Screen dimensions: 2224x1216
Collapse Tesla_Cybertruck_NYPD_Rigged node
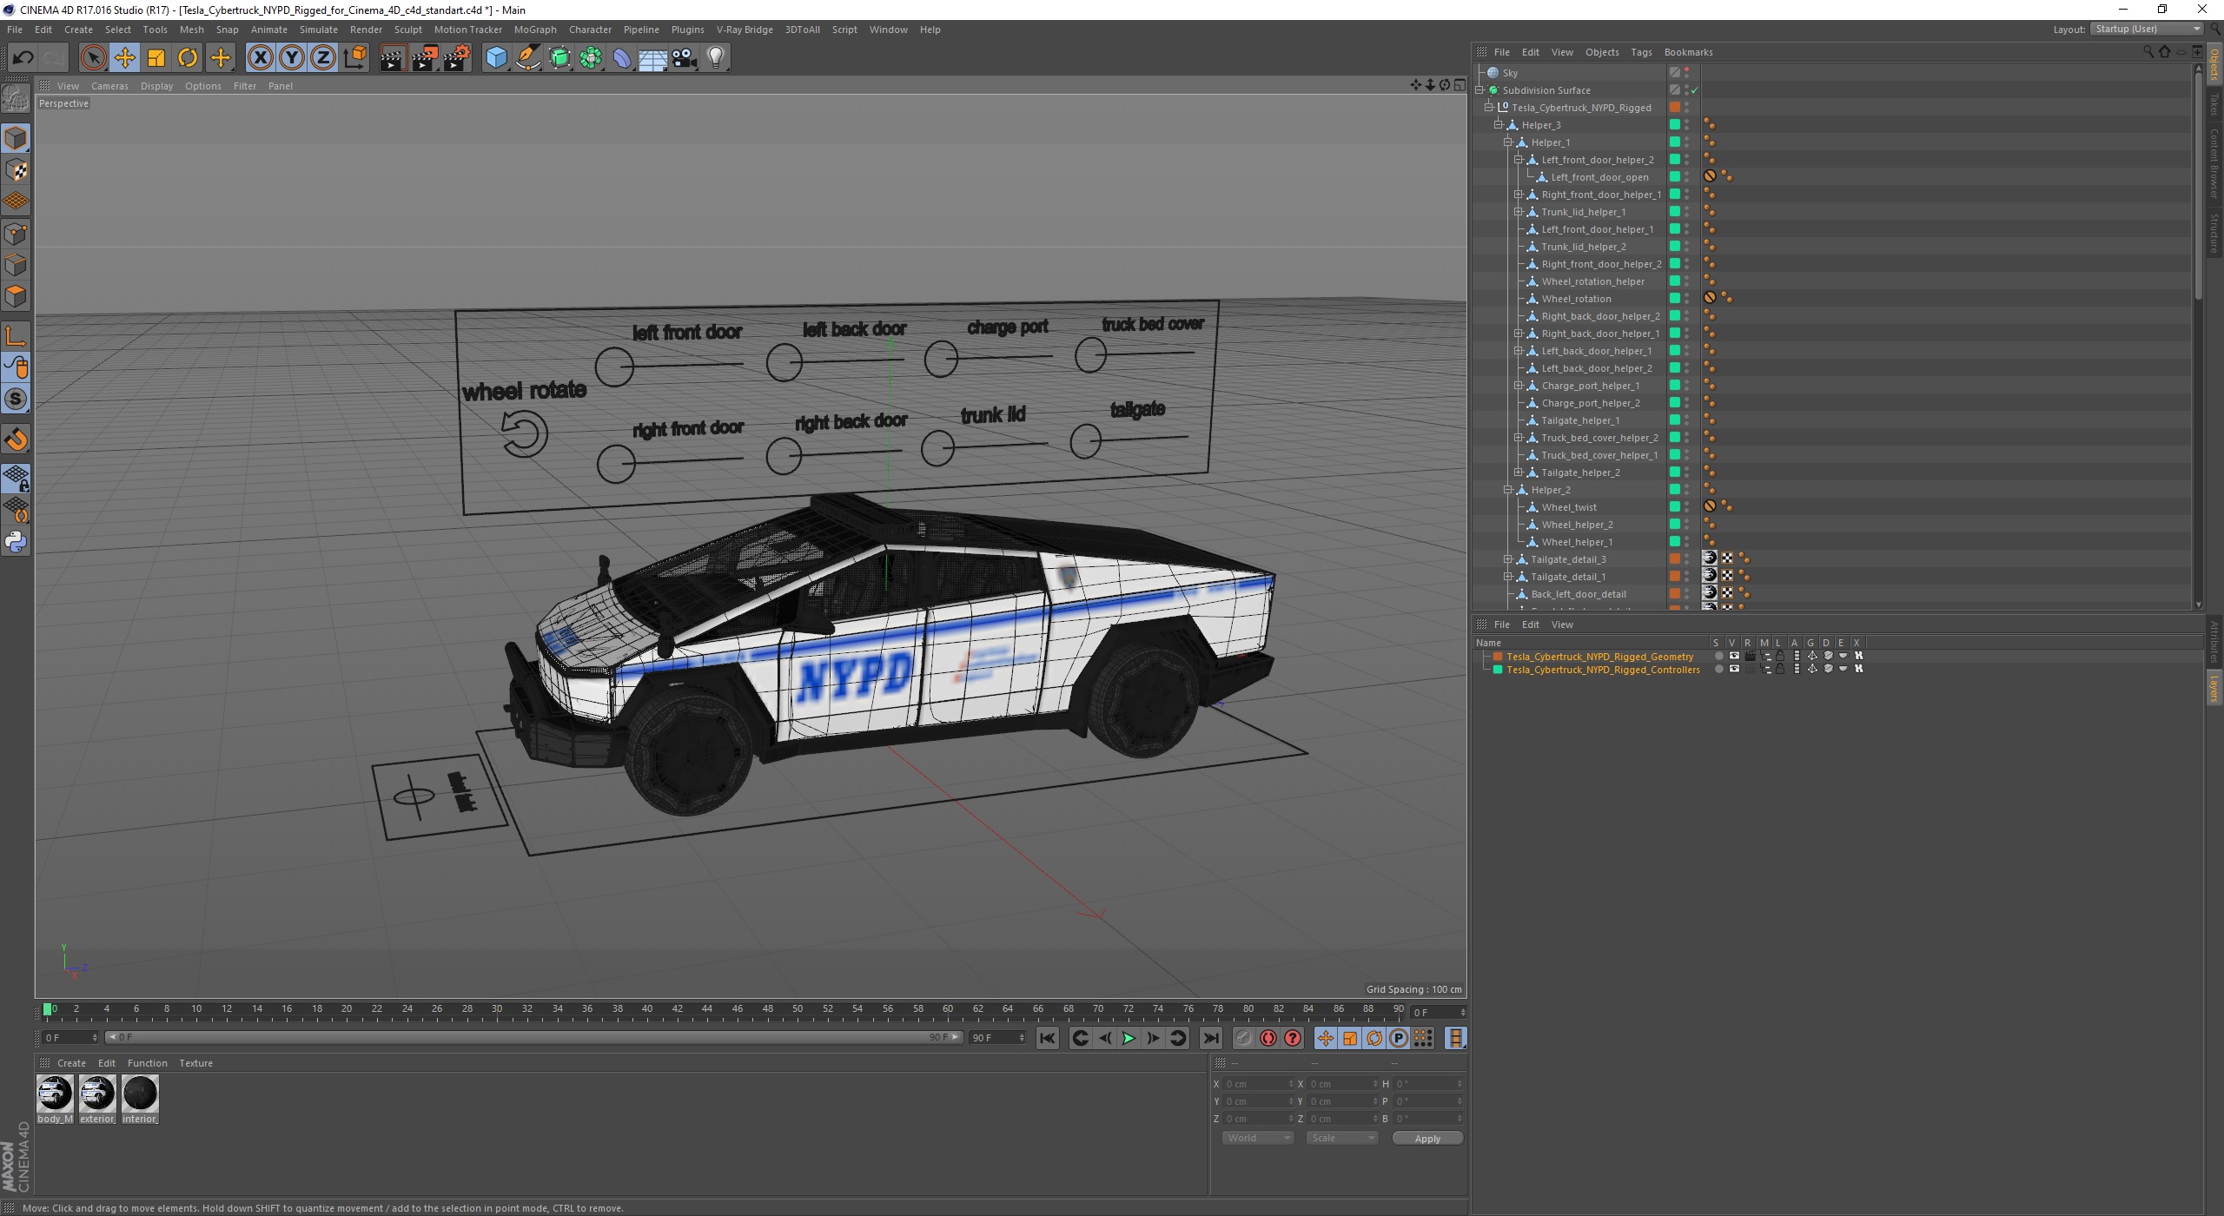pyautogui.click(x=1488, y=107)
